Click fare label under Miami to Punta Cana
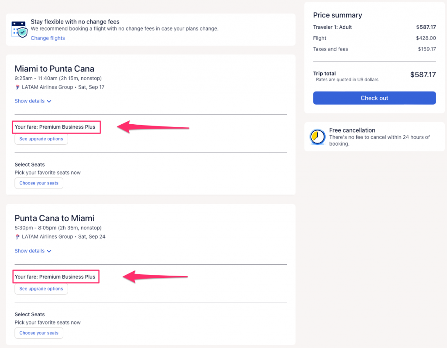Image resolution: width=447 pixels, height=348 pixels. 55,127
